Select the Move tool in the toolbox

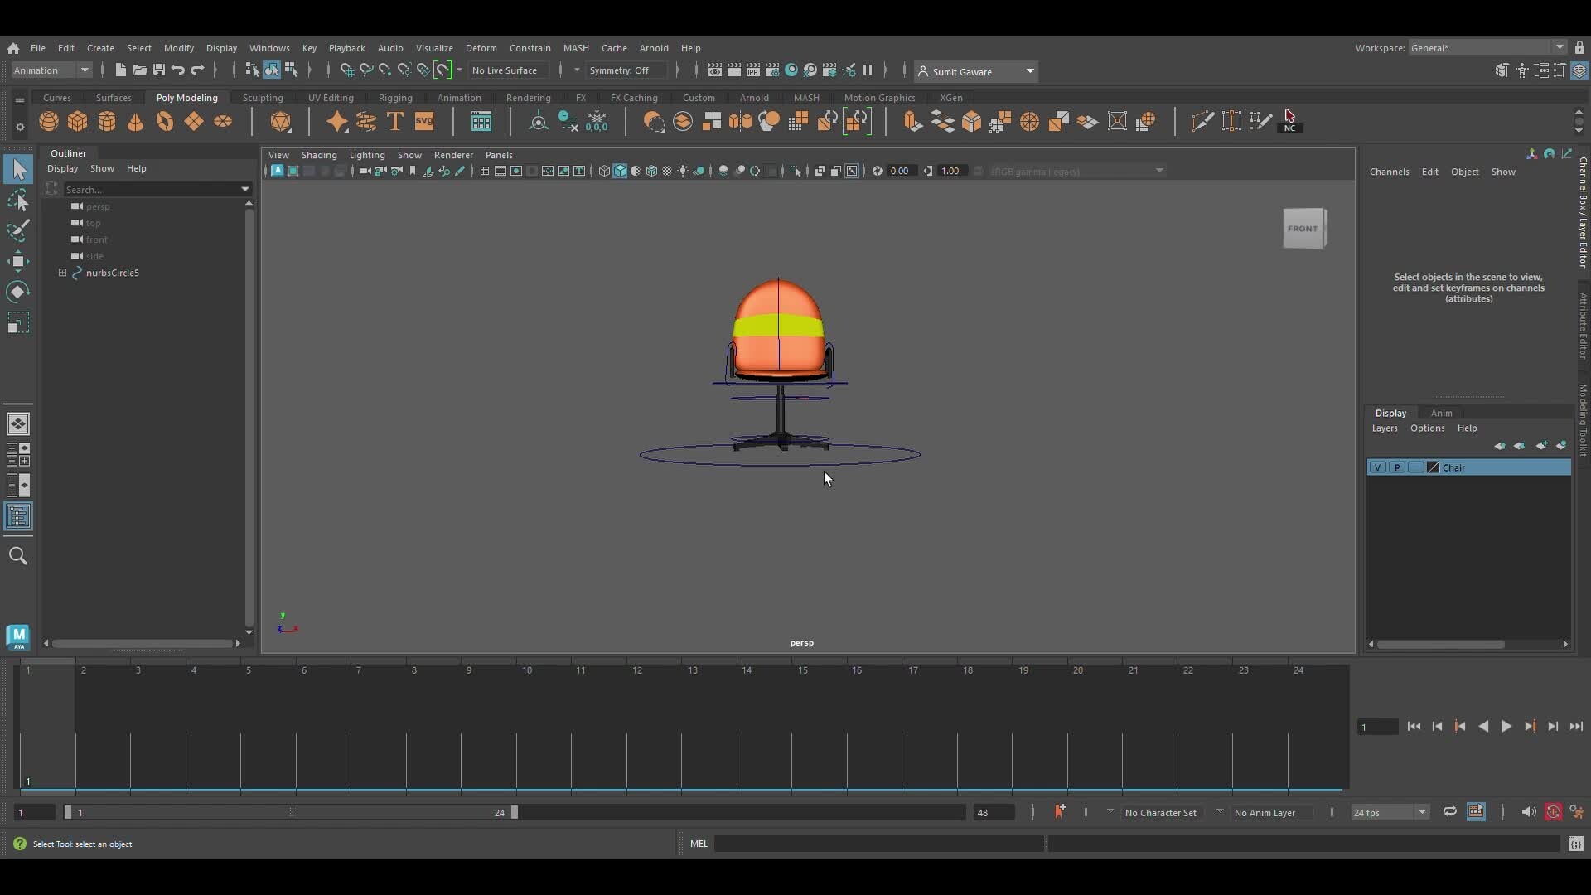18,261
